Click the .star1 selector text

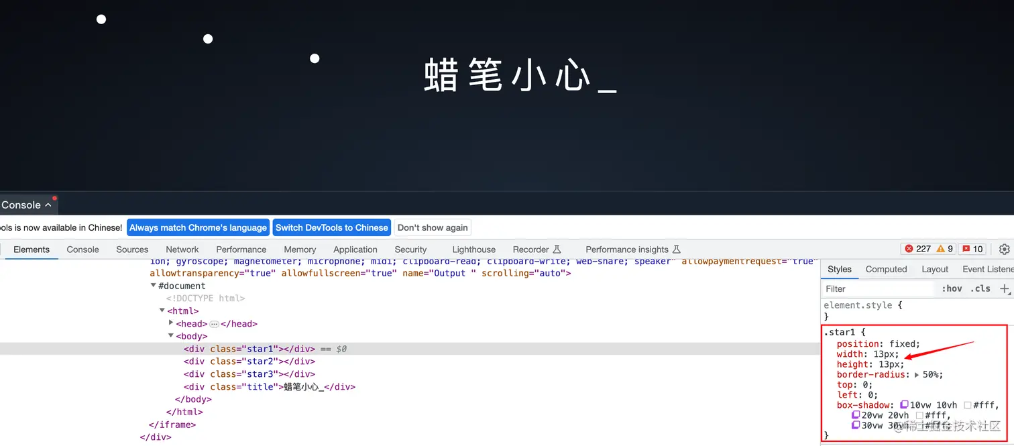(840, 332)
